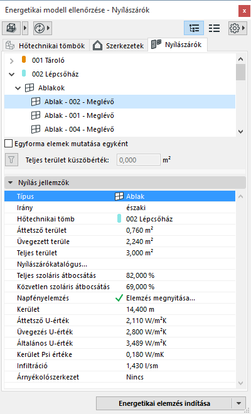Click Árnyékolószerkezet value Nincs

[x=135, y=377]
